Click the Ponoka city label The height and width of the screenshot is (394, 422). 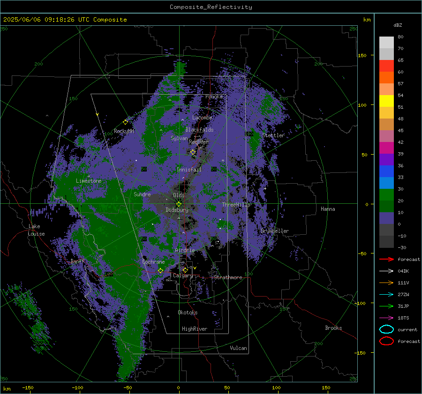pos(214,97)
